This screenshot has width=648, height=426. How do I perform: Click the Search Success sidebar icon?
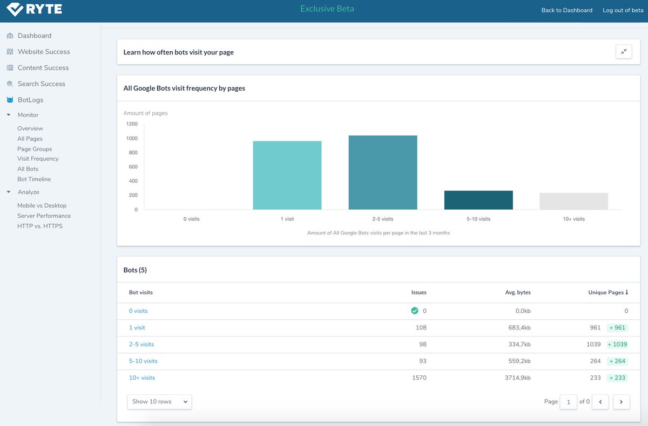point(10,84)
